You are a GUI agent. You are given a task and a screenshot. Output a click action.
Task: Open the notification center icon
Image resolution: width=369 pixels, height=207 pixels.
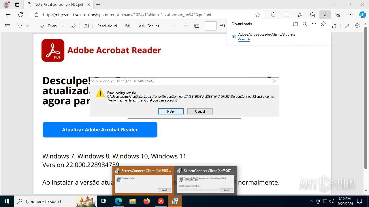(x=359, y=201)
